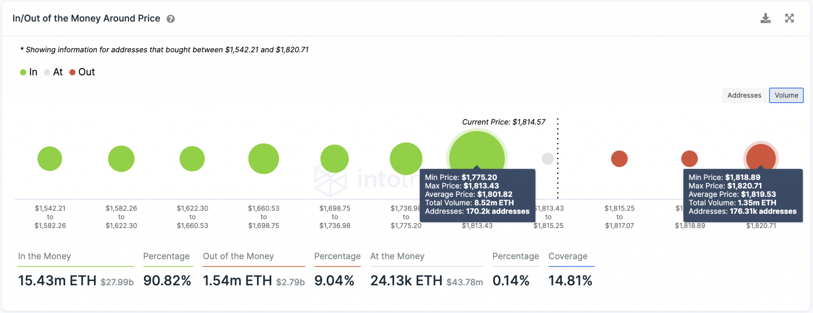Click the gray 'At the Money' bubble
Screen dimensions: 813x313
[548, 158]
